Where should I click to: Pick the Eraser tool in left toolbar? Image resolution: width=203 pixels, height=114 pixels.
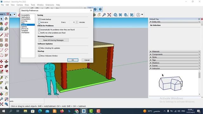pos(6,24)
